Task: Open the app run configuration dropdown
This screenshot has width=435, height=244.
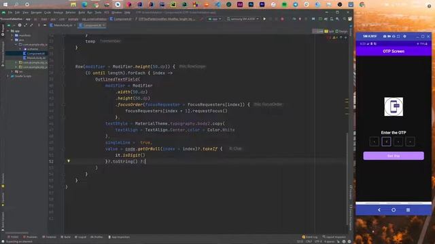Action: (x=215, y=19)
